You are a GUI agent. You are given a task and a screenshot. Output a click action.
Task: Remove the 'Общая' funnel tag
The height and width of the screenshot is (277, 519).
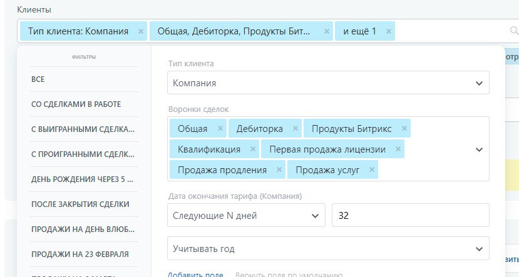pyautogui.click(x=220, y=129)
